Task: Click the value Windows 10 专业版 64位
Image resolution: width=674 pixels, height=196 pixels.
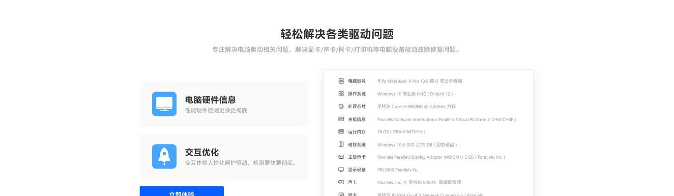Action: (415, 94)
